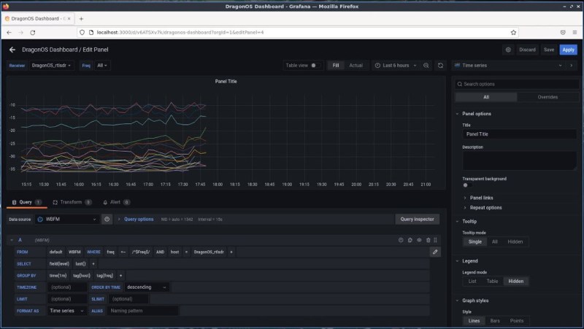584x329 pixels.
Task: Select Hidden tooltip mode
Action: tap(515, 241)
